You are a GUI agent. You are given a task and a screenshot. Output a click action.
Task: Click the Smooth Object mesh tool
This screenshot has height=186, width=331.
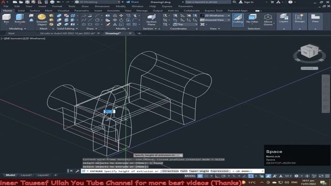point(41,20)
